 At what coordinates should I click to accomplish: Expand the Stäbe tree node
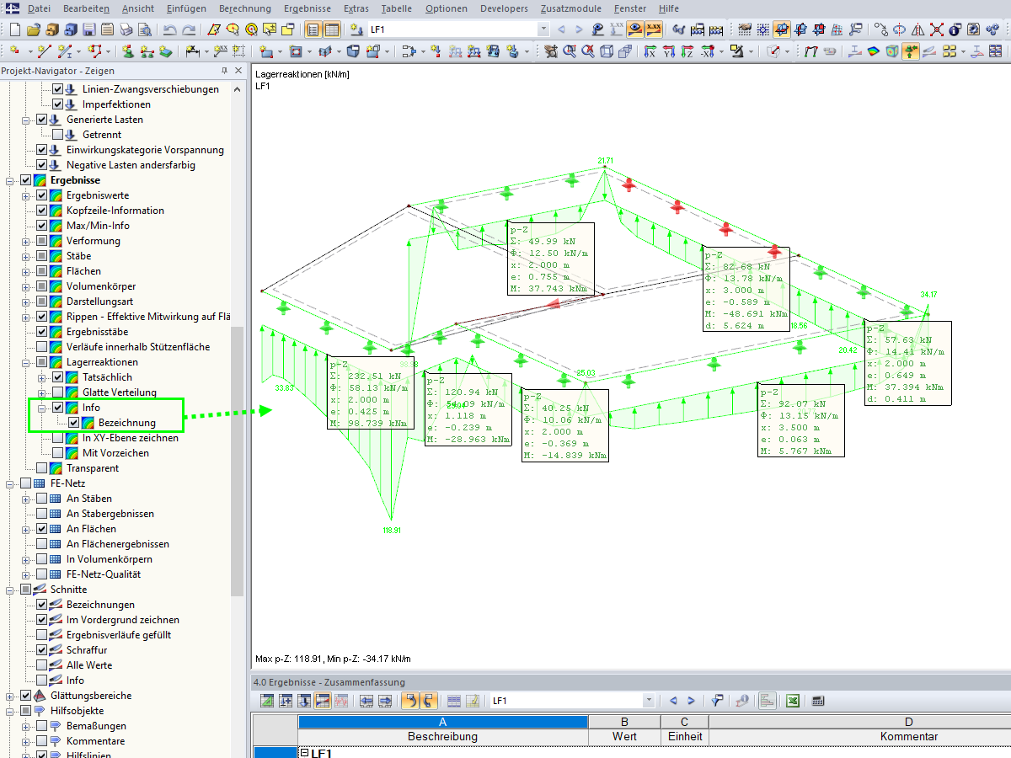pyautogui.click(x=25, y=256)
